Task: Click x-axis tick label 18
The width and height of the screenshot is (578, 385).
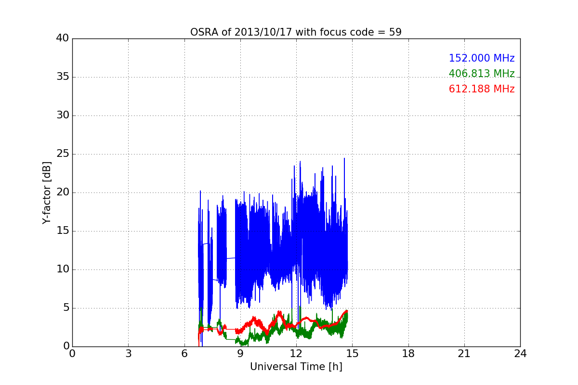Action: [x=408, y=354]
